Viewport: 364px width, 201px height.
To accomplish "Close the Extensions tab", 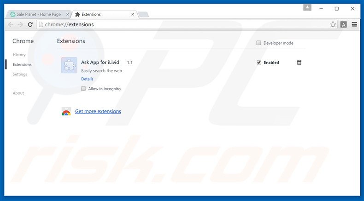I will [133, 14].
